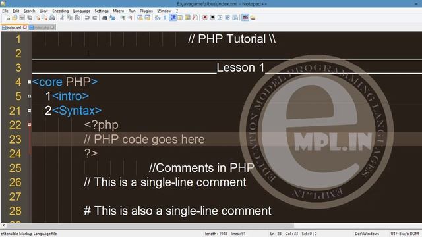Redo the action with the Redo icon
Screen dimensions: 422x237
click(95, 18)
